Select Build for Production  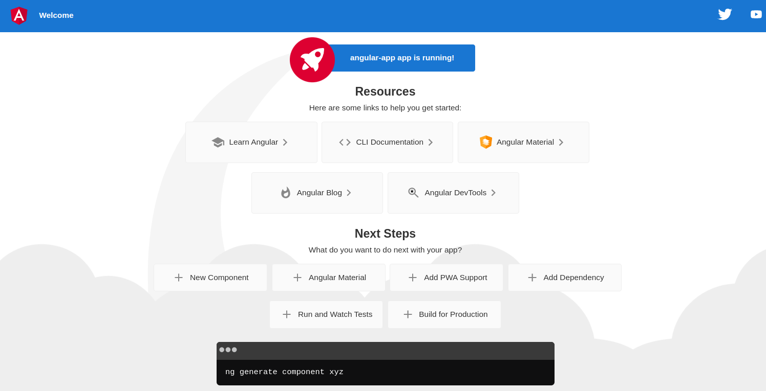(444, 314)
